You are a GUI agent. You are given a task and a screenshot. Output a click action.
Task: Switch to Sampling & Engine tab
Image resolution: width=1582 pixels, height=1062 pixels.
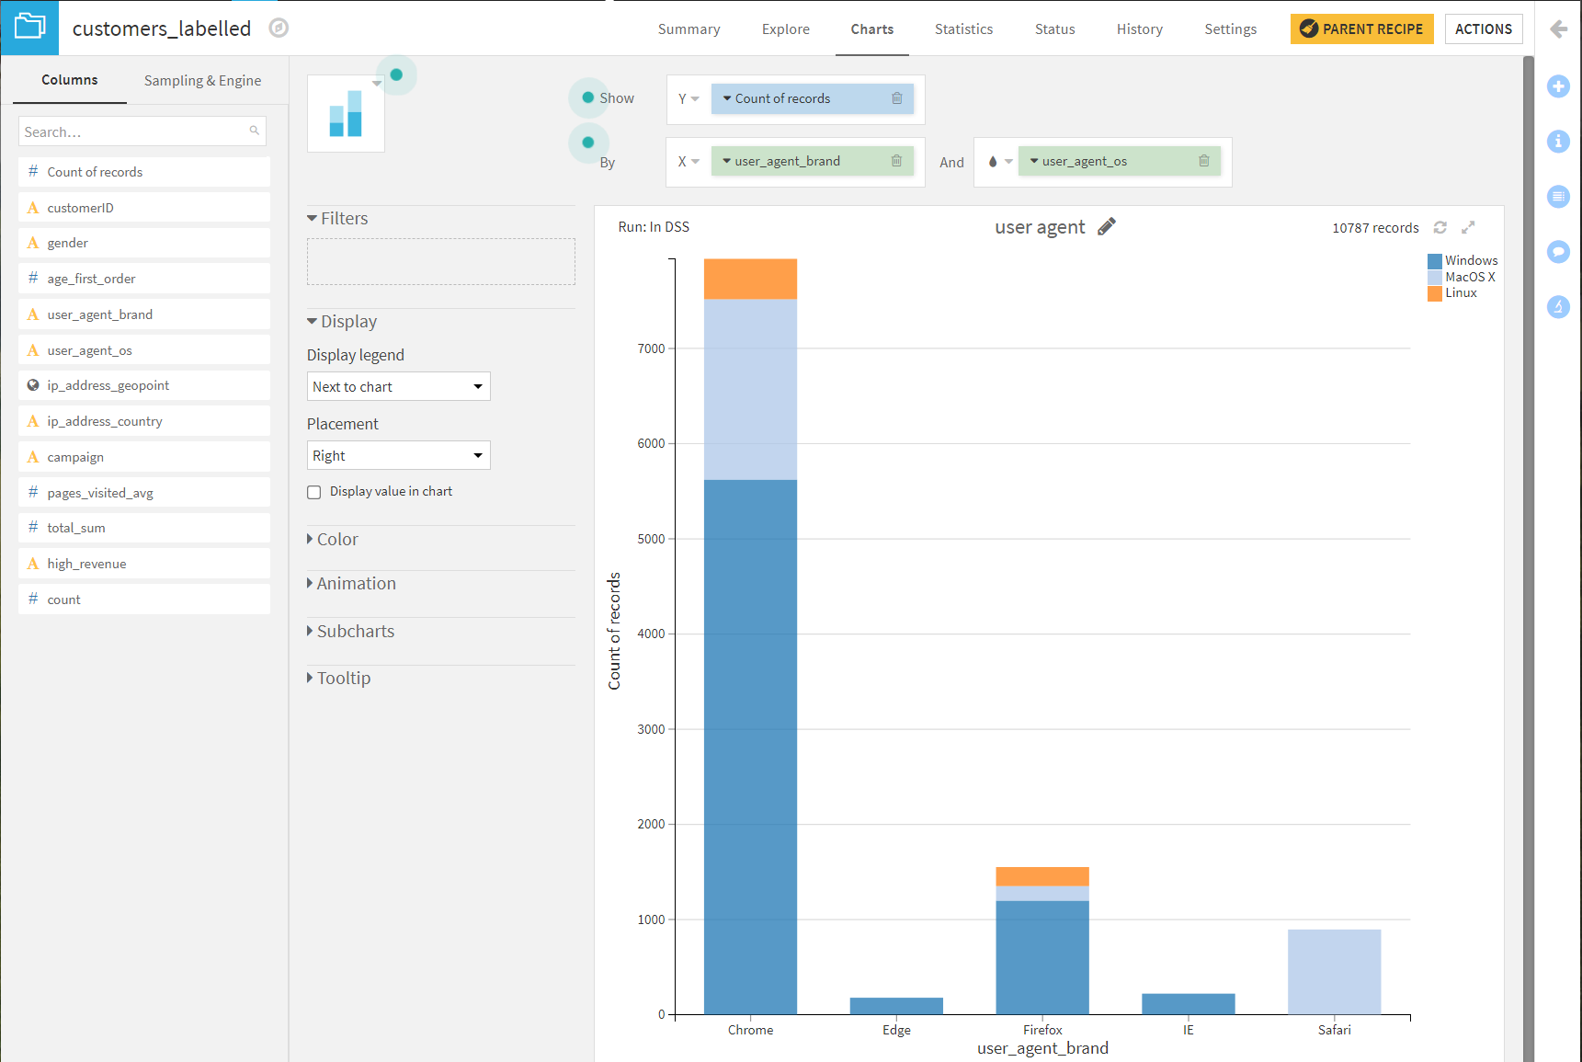[x=202, y=81]
